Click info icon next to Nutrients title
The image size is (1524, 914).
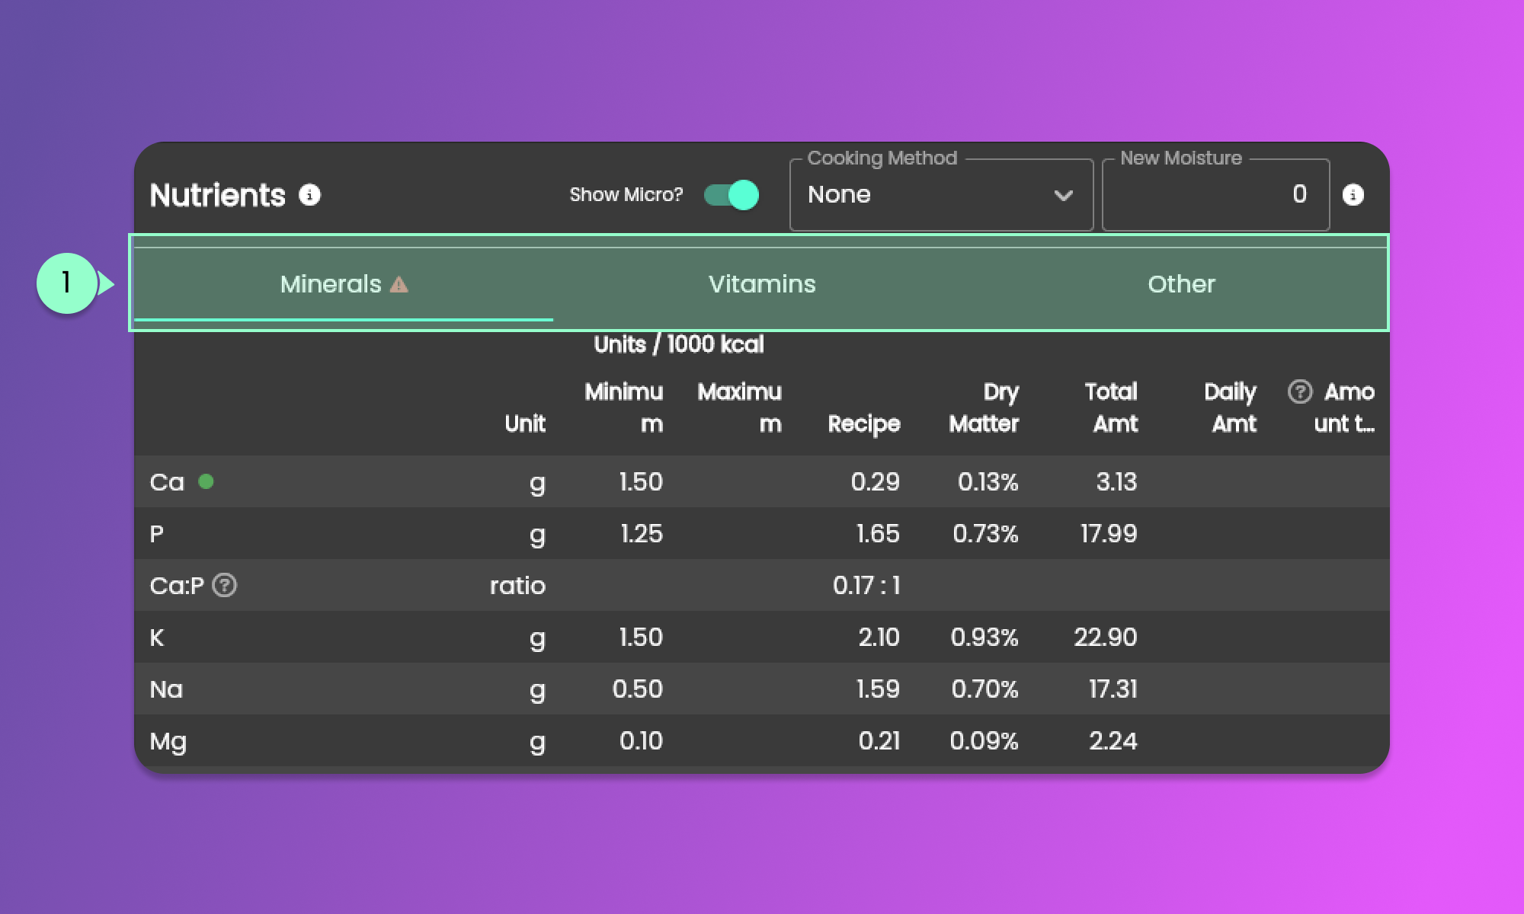point(309,195)
